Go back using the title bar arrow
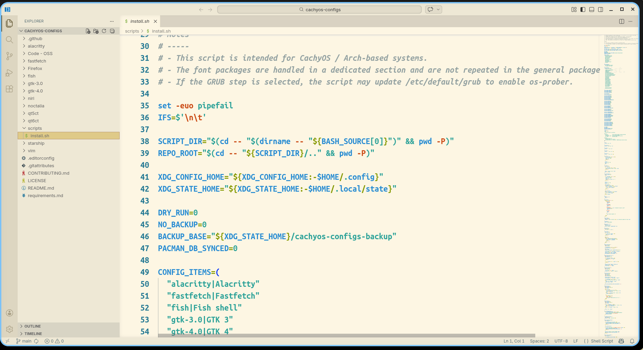 point(201,10)
